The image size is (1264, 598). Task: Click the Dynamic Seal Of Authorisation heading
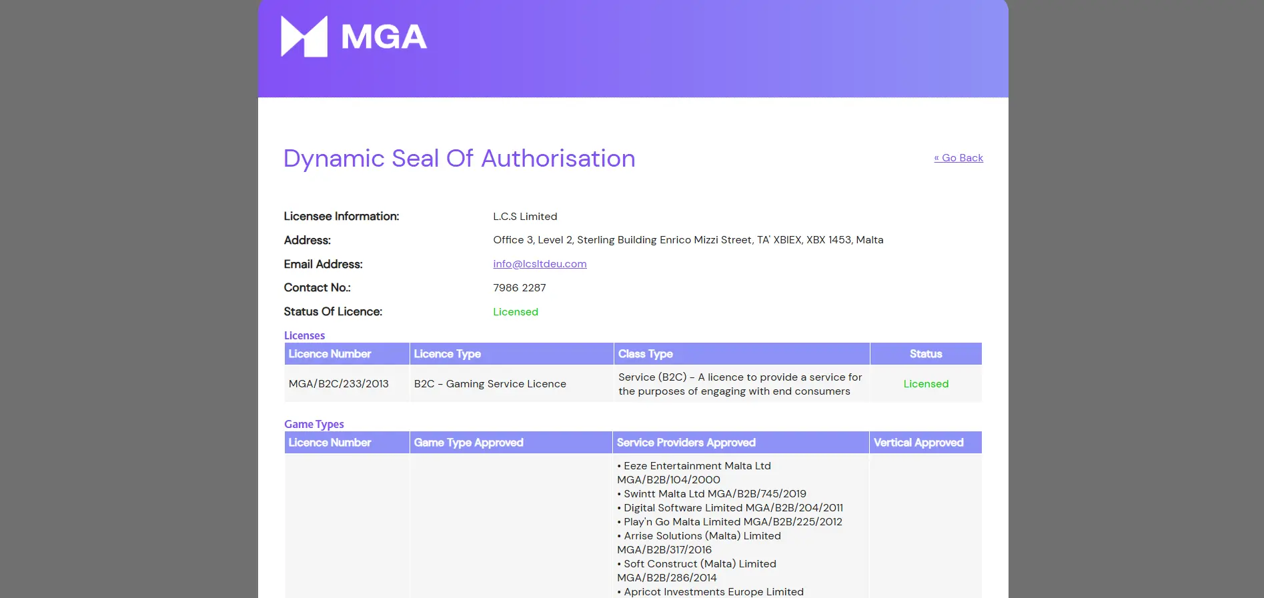tap(459, 159)
